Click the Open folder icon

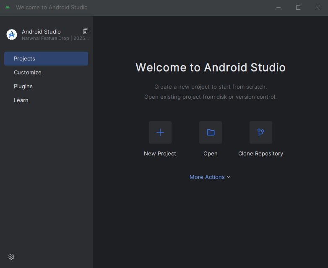(x=211, y=132)
